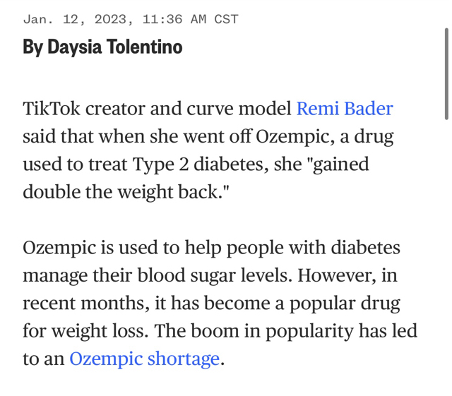Click the author name Daysia Tolentino
Image resolution: width=452 pixels, height=396 pixels.
pyautogui.click(x=114, y=47)
